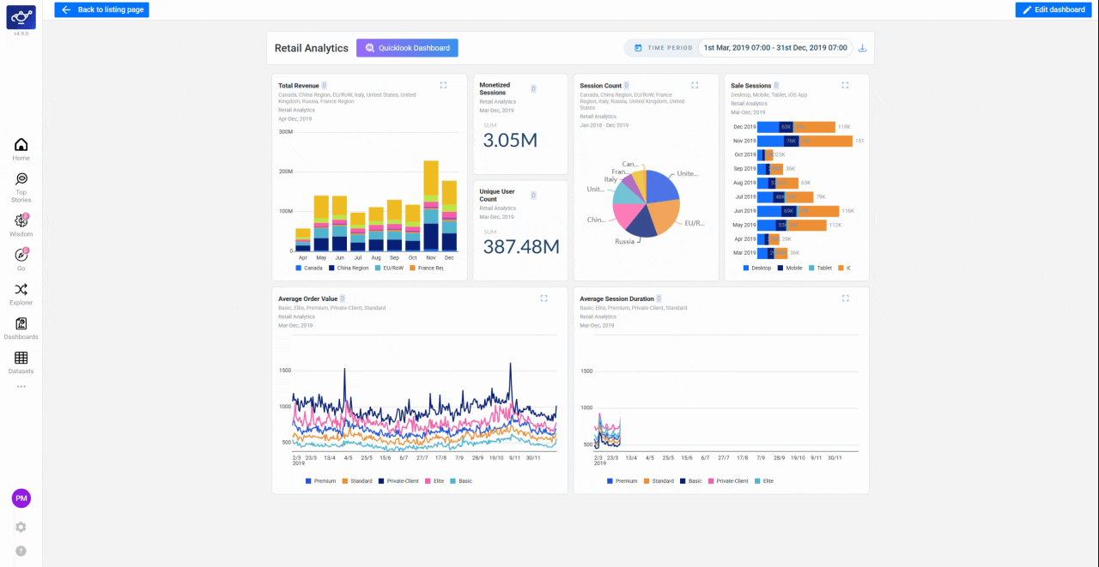Click the Total Revenue card title
The image size is (1099, 567).
click(x=299, y=86)
